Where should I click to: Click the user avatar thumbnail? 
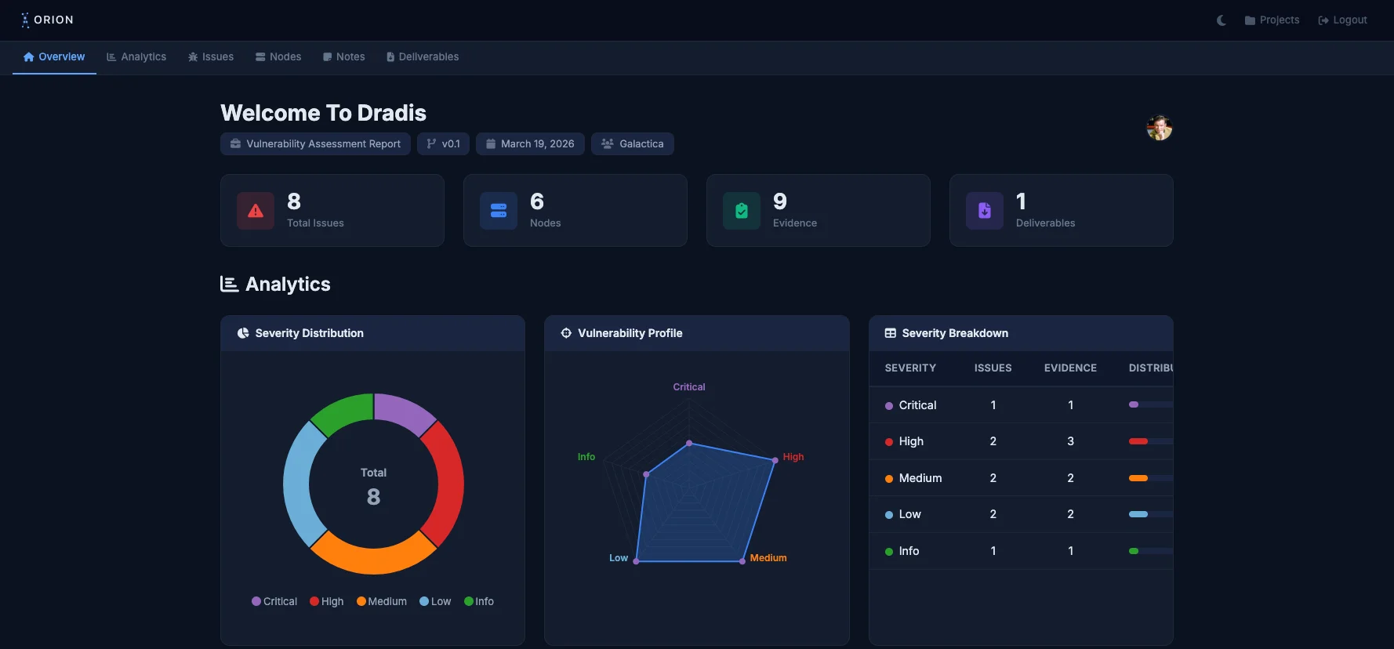(1159, 128)
